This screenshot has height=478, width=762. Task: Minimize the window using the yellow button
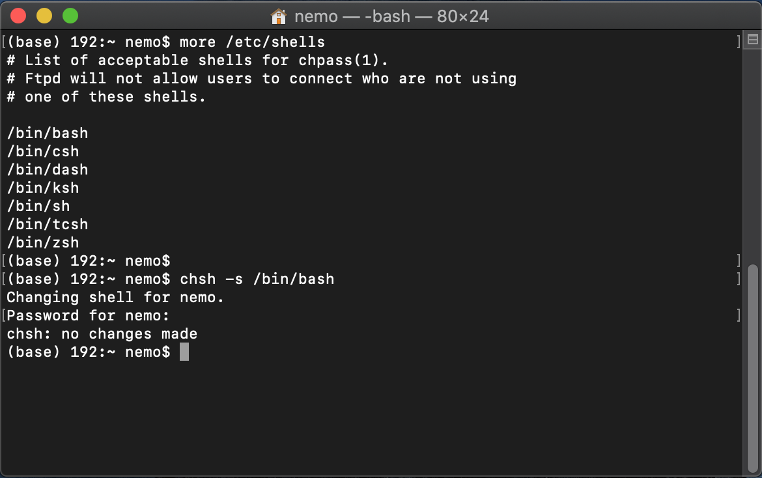pos(44,16)
